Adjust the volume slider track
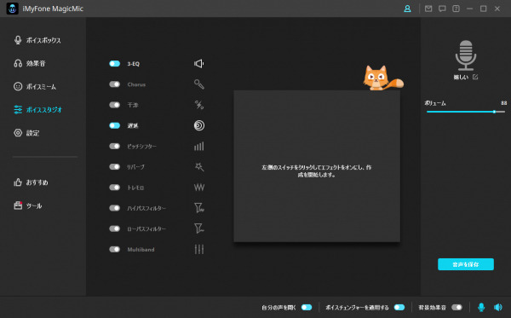 [x=466, y=112]
